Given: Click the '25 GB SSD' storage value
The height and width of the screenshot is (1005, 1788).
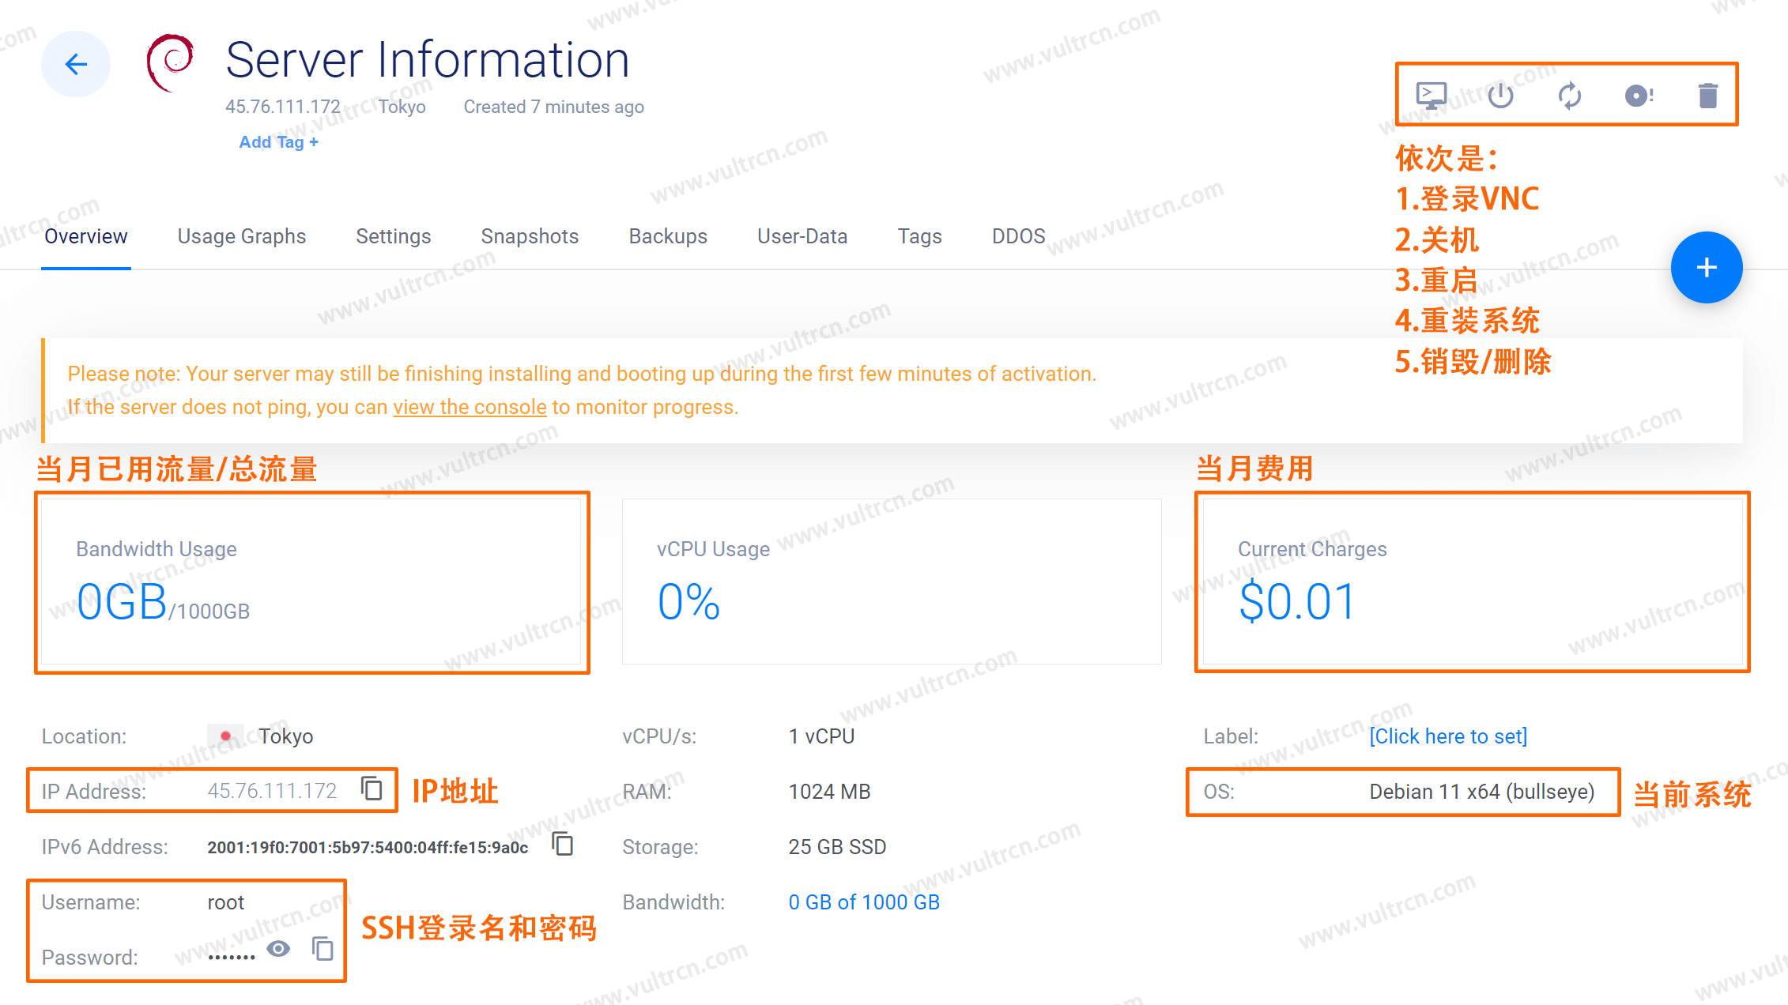Looking at the screenshot, I should 837,847.
